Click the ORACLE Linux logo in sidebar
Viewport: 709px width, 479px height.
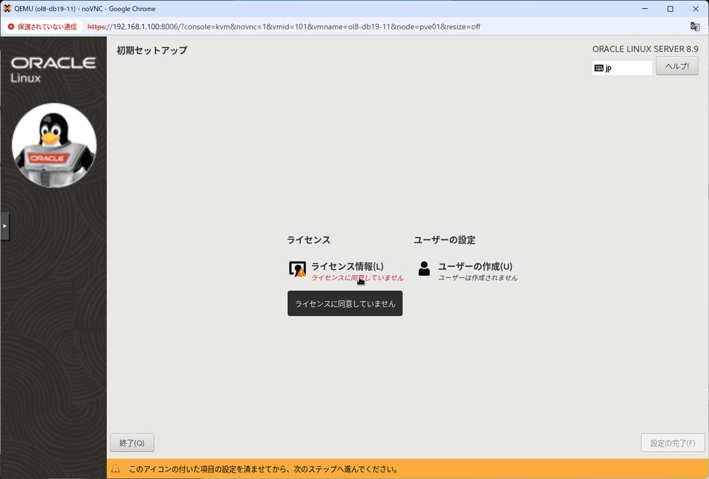coord(53,70)
